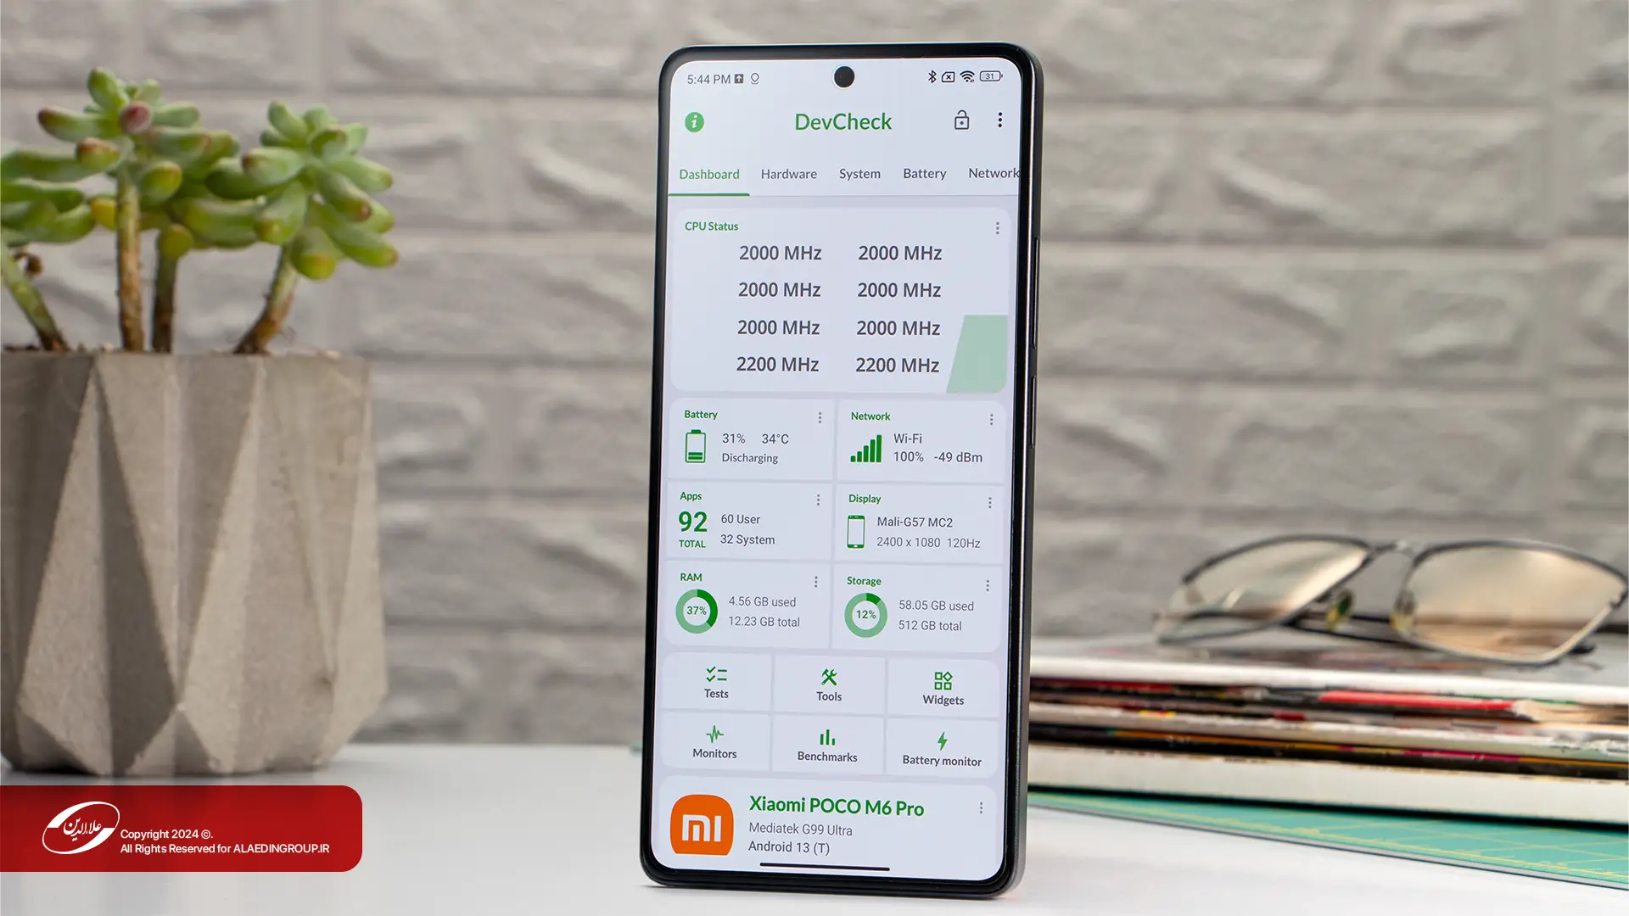The height and width of the screenshot is (916, 1629).
Task: Tap the Apps section options icon
Action: (x=818, y=500)
